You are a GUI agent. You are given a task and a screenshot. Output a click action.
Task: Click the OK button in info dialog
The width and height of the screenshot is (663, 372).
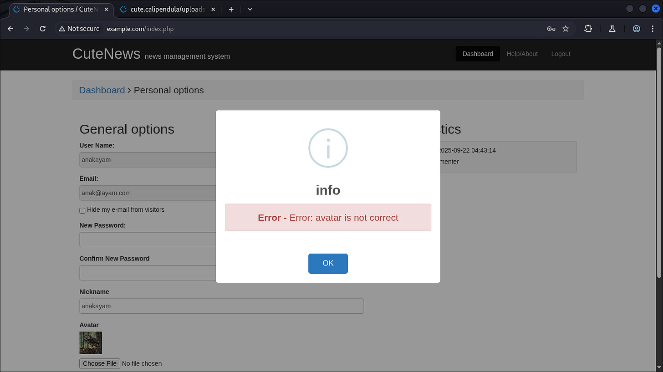[328, 263]
